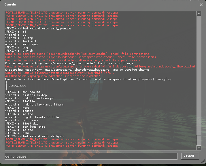Image resolution: width=206 pixels, height=166 pixels.
Task: Click the console scrollbar thumb
Action: point(199,76)
